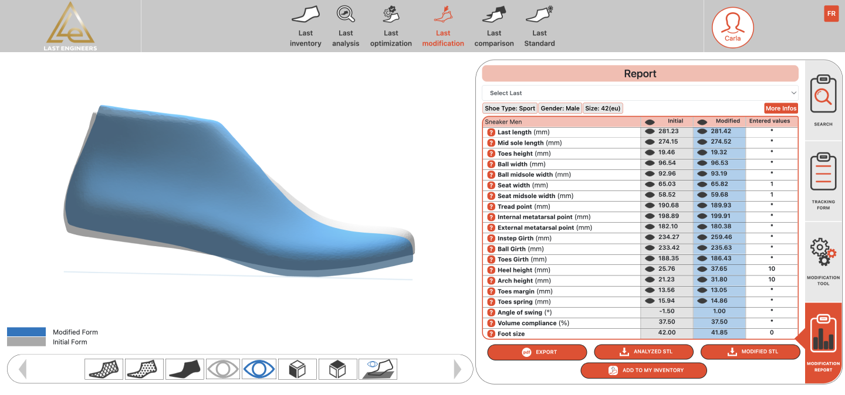Switch language using the FR badge
The image size is (845, 395).
[831, 13]
